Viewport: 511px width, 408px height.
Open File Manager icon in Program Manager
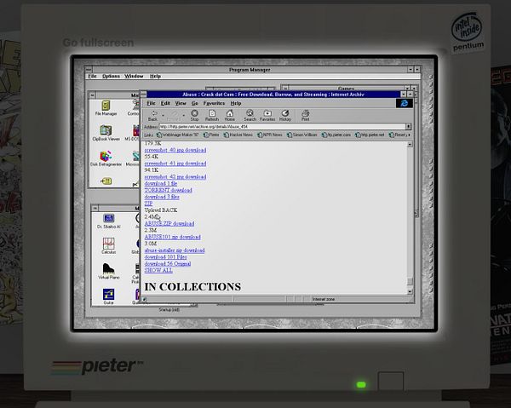tap(106, 108)
